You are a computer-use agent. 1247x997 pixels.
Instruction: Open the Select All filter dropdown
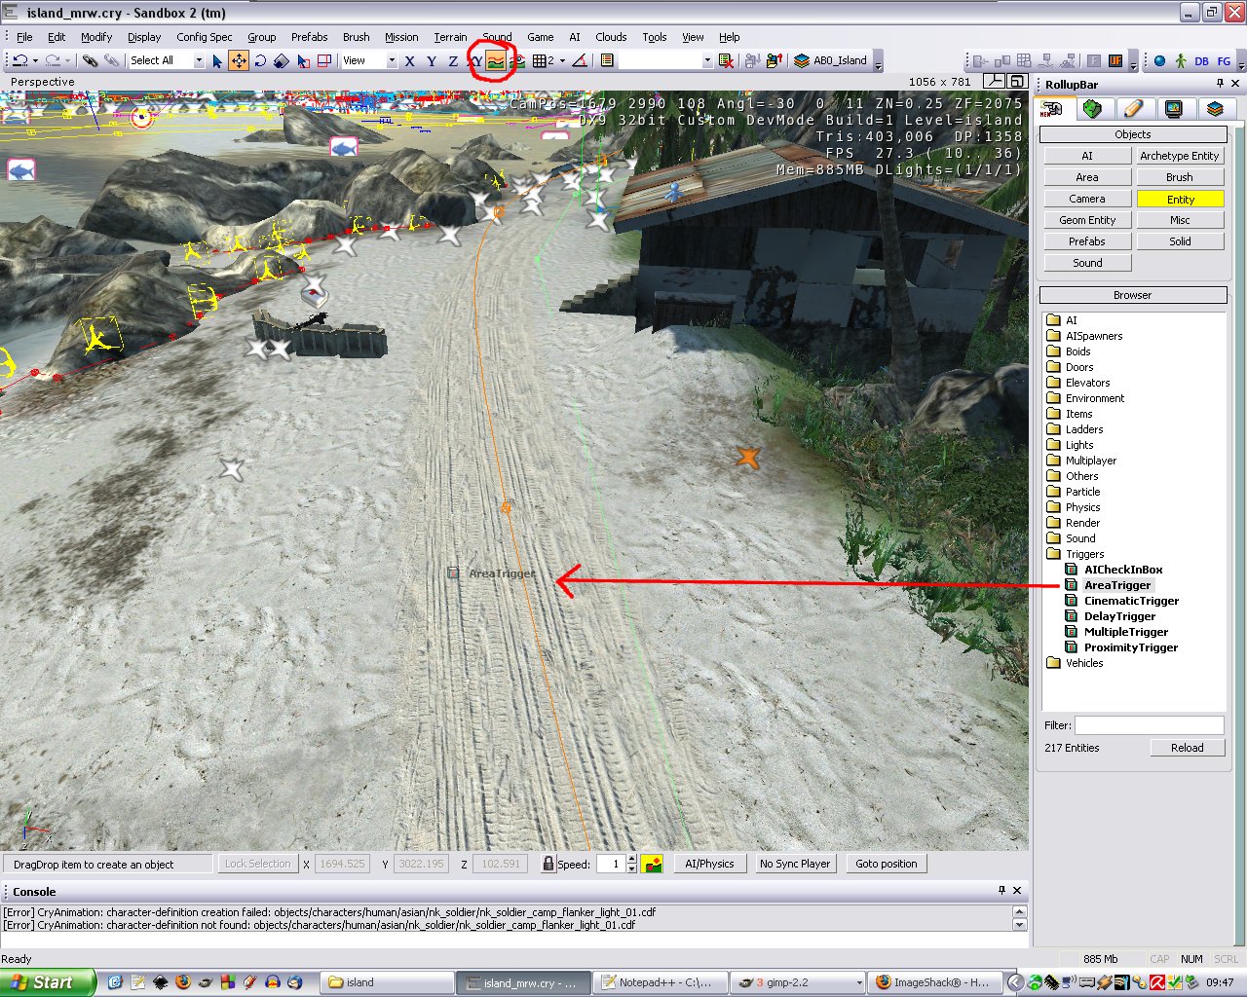click(199, 60)
